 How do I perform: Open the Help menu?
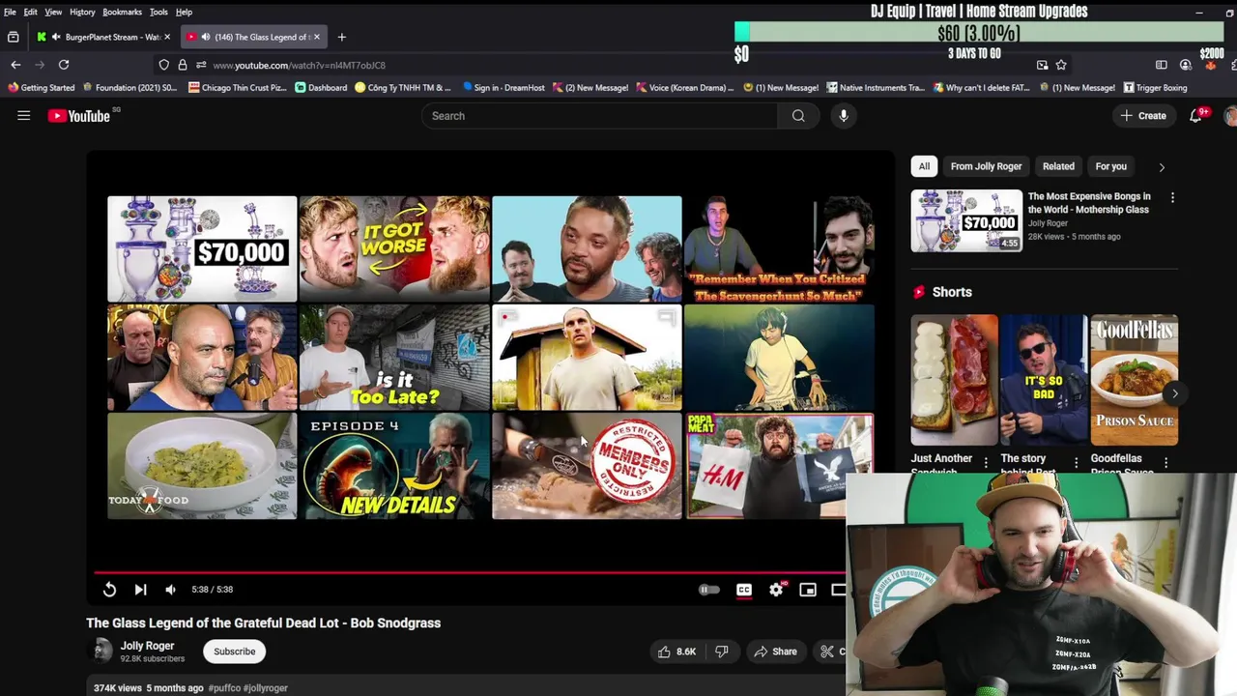pos(184,12)
